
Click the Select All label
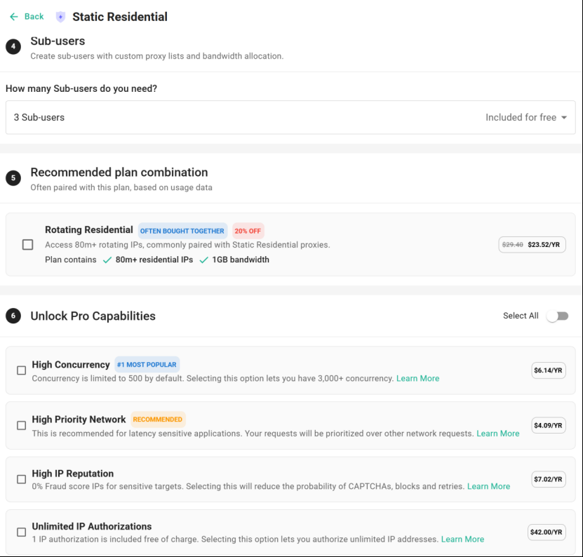tap(521, 316)
